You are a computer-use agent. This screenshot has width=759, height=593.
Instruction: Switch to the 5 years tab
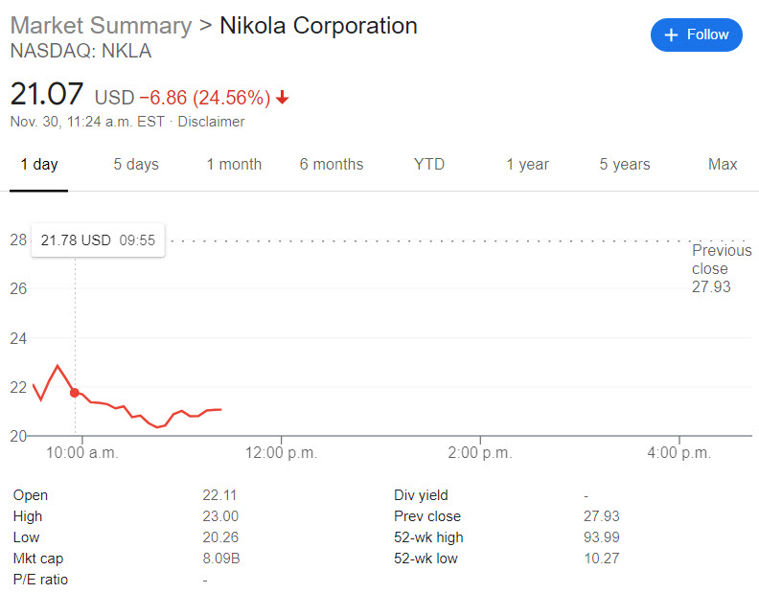coord(625,165)
